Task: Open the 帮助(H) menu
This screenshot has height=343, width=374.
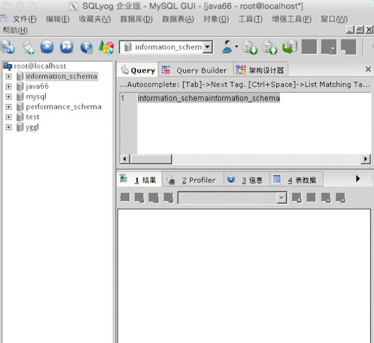Action: pyautogui.click(x=15, y=30)
